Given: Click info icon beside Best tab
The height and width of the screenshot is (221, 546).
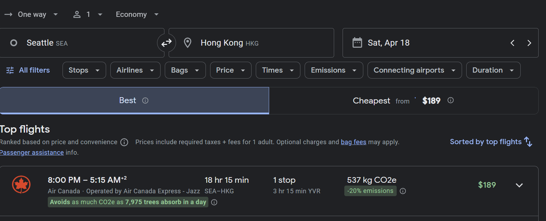Looking at the screenshot, I should (145, 101).
